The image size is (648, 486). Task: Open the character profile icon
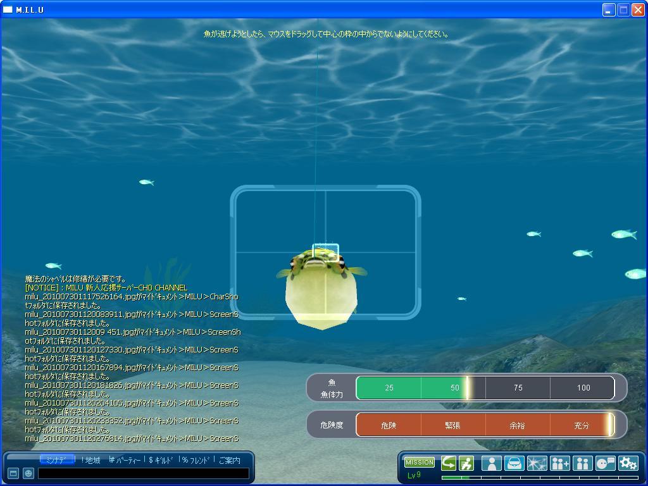click(x=491, y=463)
